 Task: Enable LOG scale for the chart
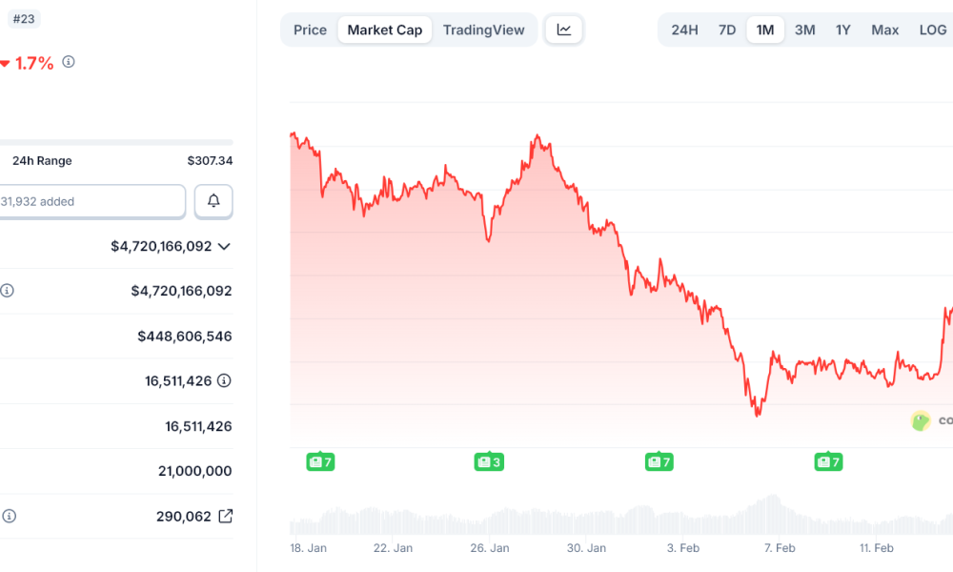tap(932, 30)
